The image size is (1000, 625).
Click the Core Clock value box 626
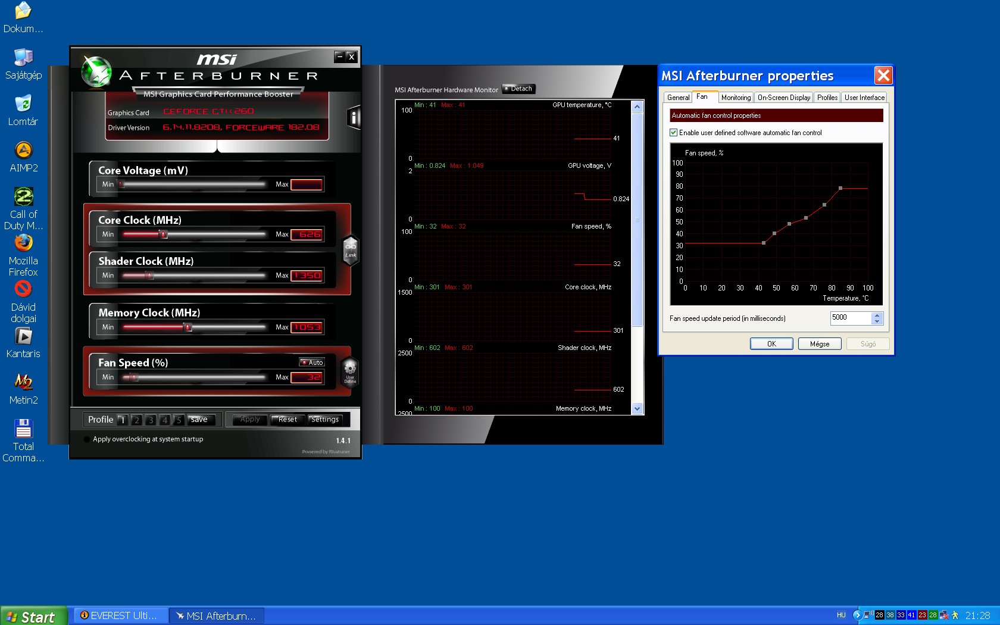(307, 235)
